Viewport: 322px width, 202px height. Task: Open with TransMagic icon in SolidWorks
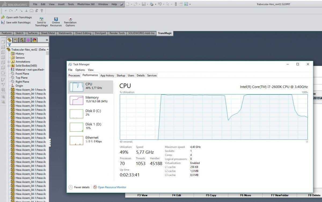pyautogui.click(x=3, y=17)
